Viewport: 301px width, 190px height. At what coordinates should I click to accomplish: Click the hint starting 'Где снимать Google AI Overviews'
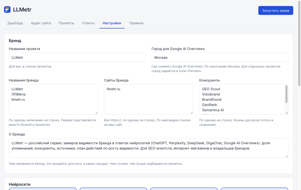point(216,68)
